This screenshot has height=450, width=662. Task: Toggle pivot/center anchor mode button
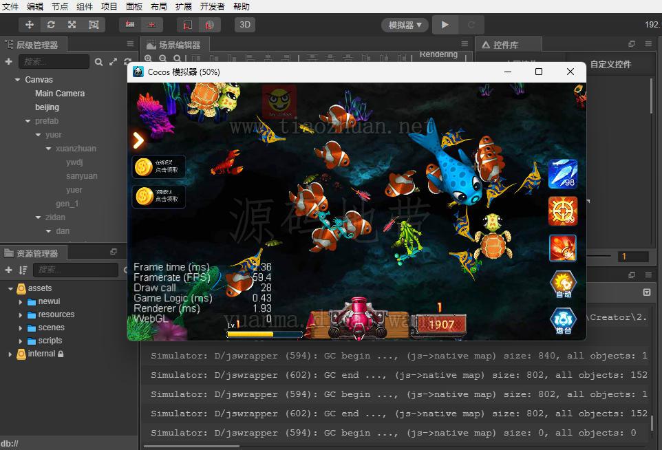130,25
